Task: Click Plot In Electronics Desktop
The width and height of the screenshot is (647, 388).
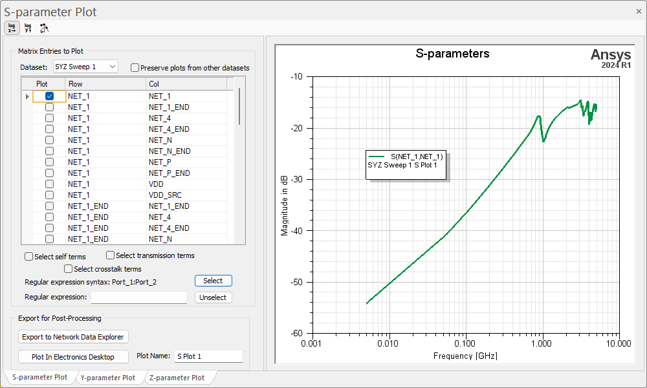Action: (73, 356)
